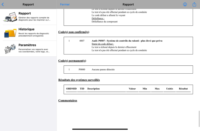Screen dimensions: 200x131
Task: Click the Résultat column header
Action: [x=183, y=89]
